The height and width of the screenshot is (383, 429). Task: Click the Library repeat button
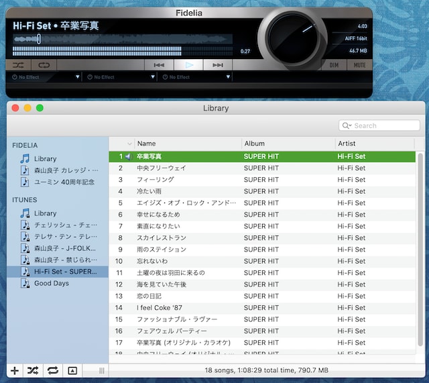click(x=53, y=371)
